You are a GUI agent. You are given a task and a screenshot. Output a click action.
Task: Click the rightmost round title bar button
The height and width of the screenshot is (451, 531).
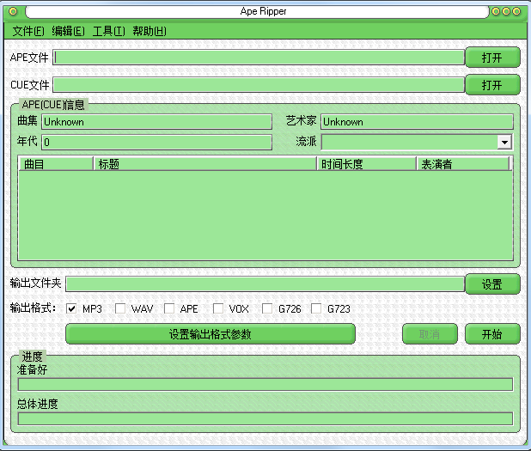point(516,11)
